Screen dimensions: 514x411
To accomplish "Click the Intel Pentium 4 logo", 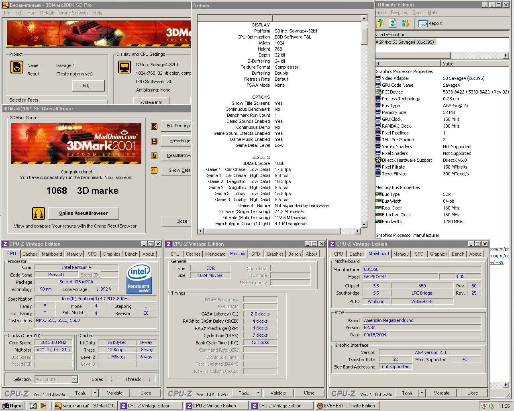I will click(139, 279).
